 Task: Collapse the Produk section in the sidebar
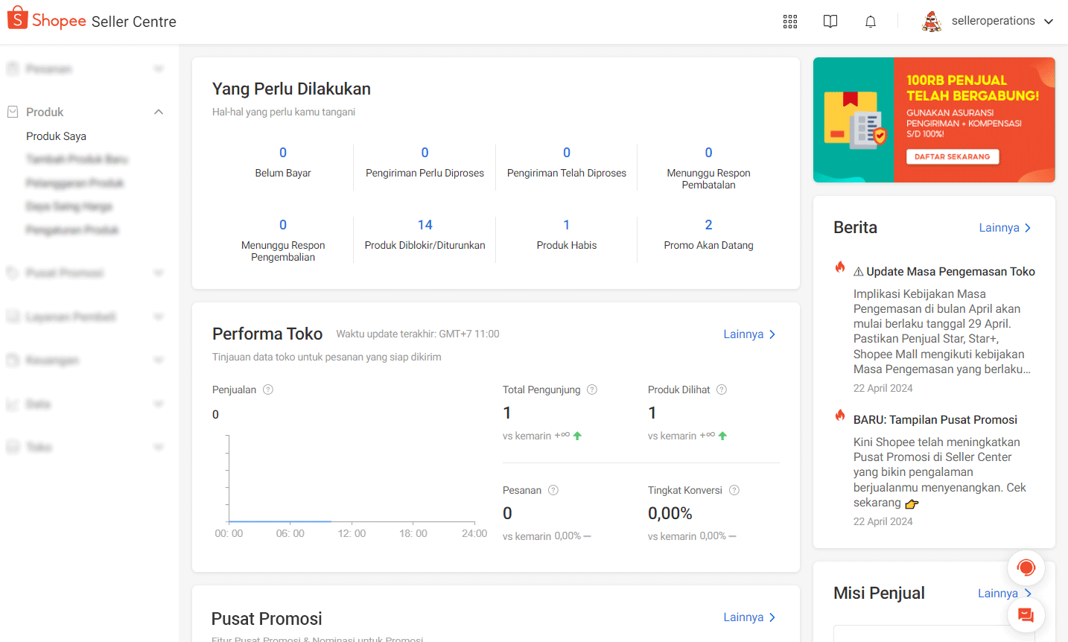(158, 111)
